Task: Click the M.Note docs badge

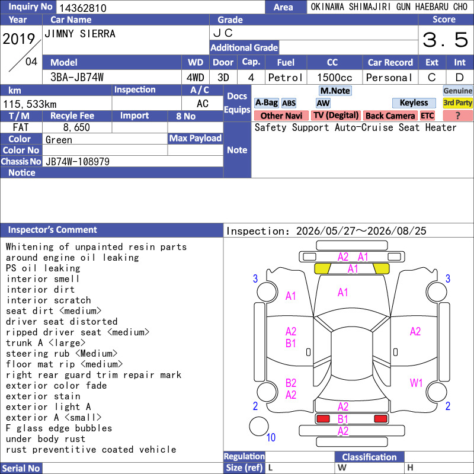Action: point(335,91)
